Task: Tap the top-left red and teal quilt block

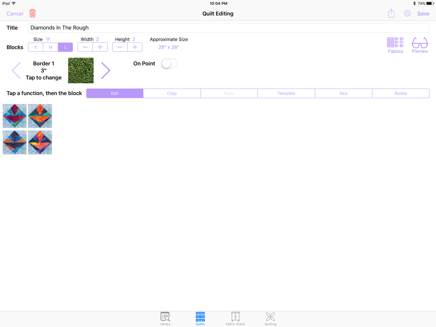Action: point(15,116)
